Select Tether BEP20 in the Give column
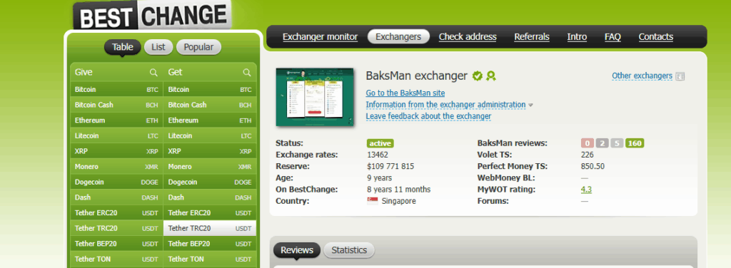731x268 pixels. point(116,243)
